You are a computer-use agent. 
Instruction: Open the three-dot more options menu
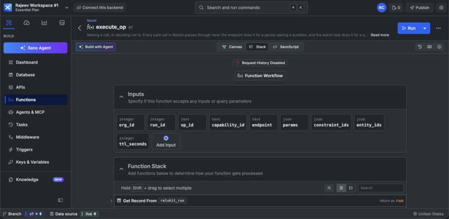438,28
